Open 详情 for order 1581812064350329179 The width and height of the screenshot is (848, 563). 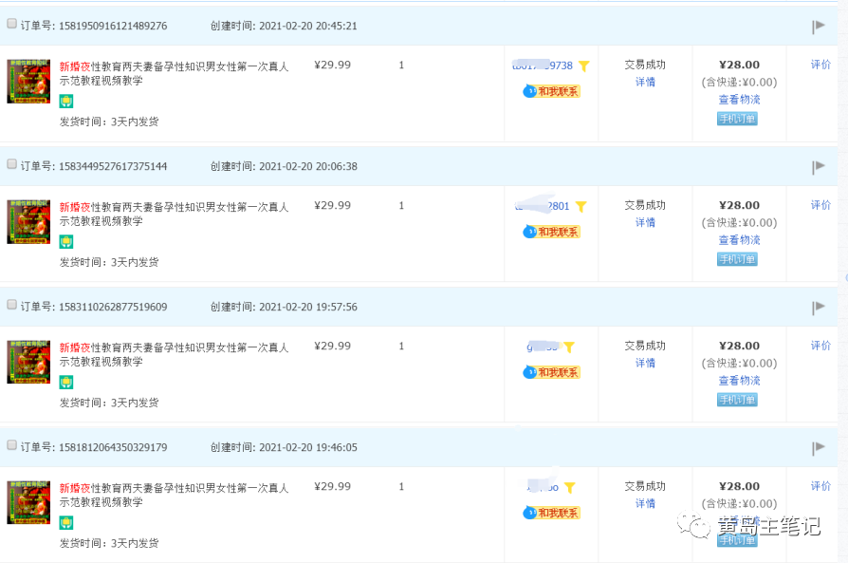(645, 504)
